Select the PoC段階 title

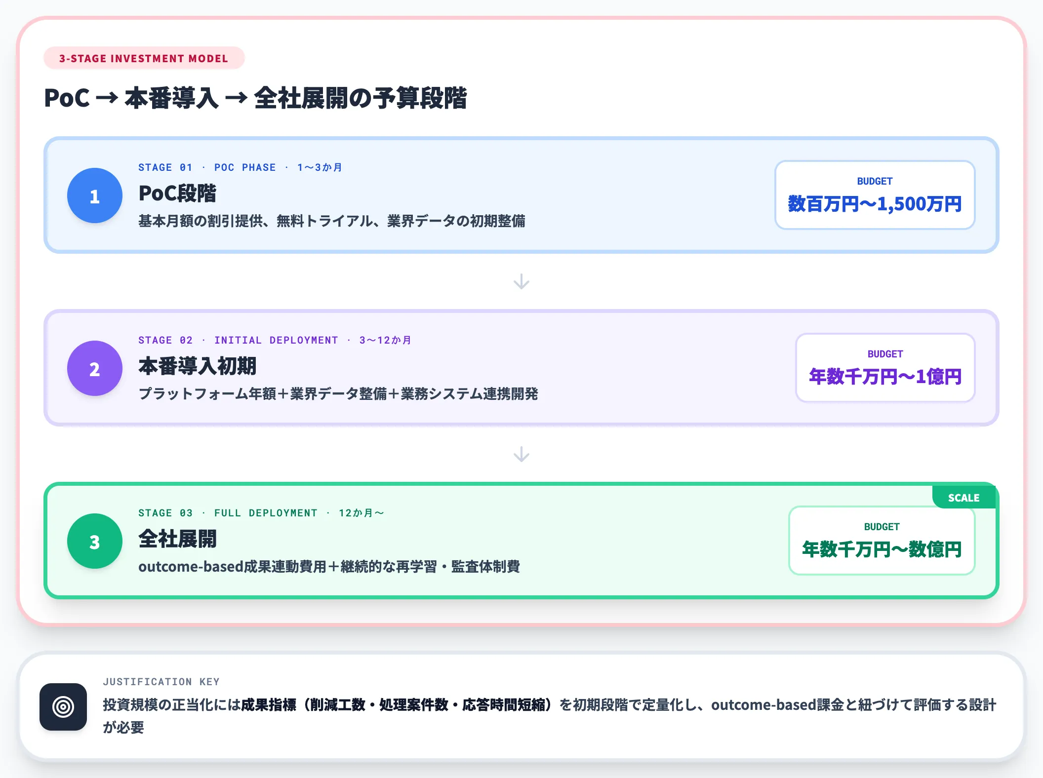pyautogui.click(x=177, y=193)
